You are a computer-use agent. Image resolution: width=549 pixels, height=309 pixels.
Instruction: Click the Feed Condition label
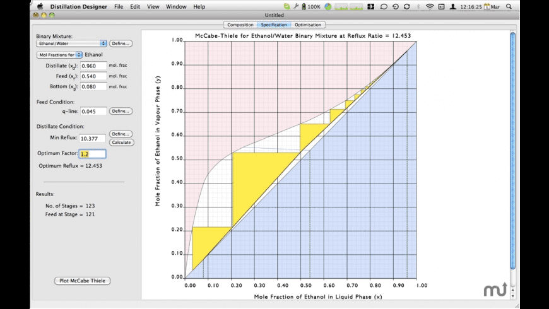[x=56, y=102]
